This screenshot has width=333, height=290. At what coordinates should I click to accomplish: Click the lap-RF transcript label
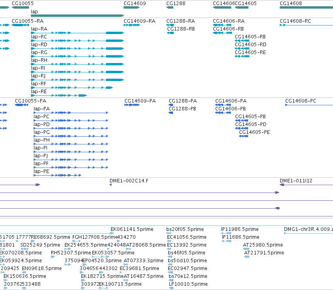38,84
